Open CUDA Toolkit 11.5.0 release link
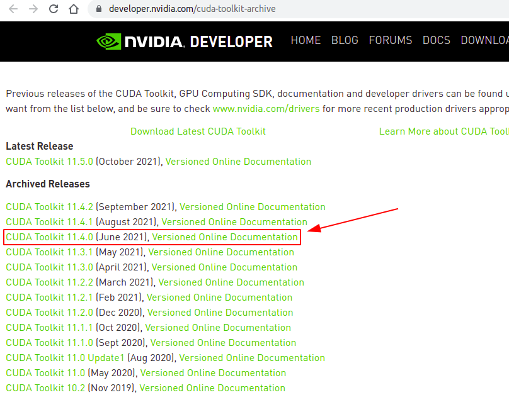509x395 pixels. (49, 162)
